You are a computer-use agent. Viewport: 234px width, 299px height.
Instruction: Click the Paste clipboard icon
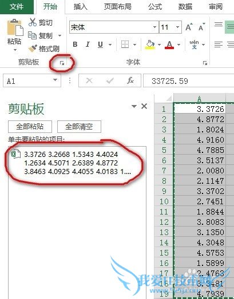(x=15, y=27)
